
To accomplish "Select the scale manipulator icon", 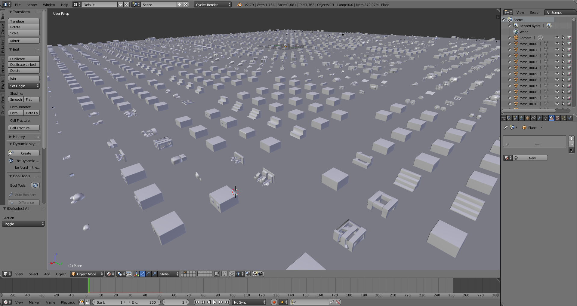I will click(154, 274).
